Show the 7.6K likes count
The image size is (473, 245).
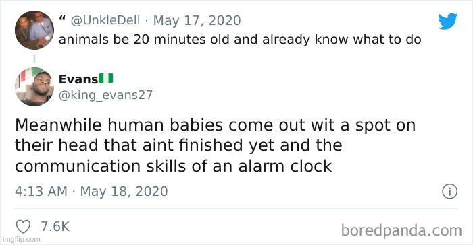[55, 226]
